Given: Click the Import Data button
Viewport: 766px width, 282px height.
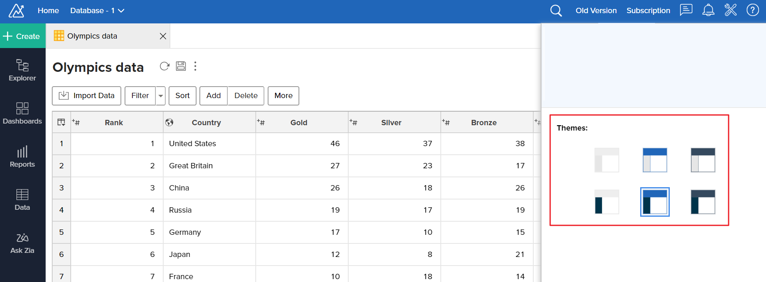Looking at the screenshot, I should (87, 96).
